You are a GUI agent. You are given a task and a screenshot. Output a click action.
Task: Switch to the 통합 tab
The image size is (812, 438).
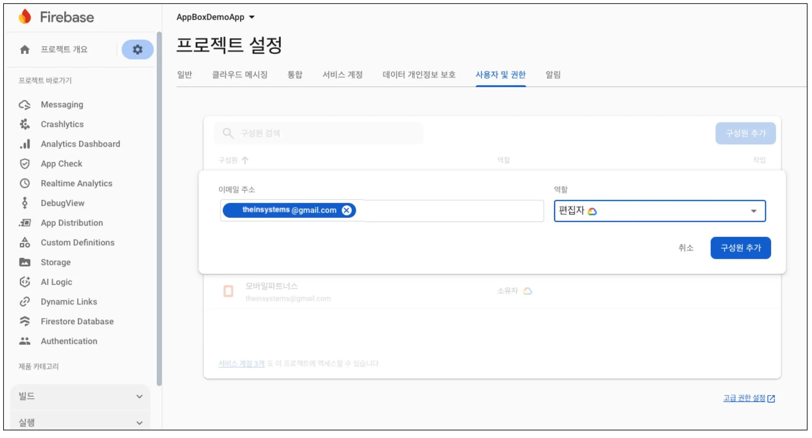295,75
